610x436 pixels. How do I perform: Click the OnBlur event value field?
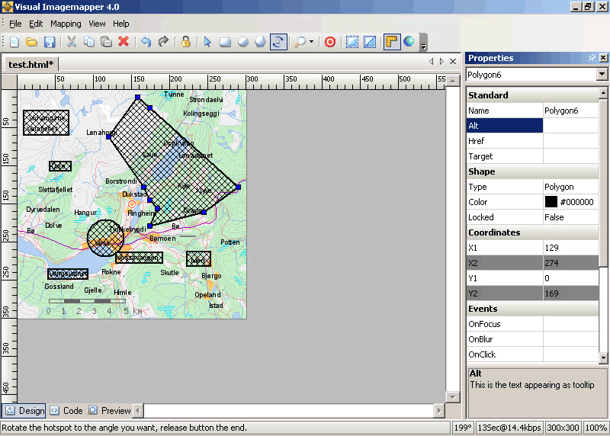(570, 339)
